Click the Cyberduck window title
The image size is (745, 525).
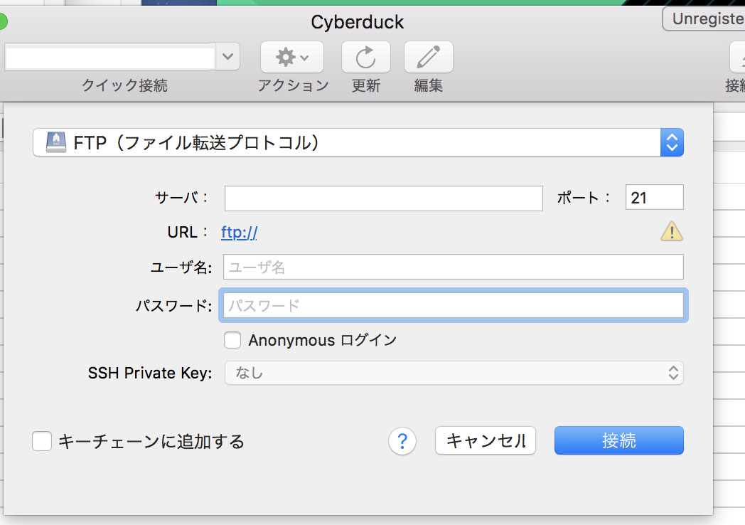(358, 22)
